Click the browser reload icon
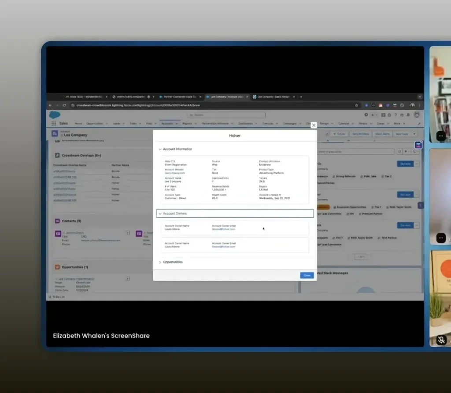The height and width of the screenshot is (393, 451). (64, 105)
